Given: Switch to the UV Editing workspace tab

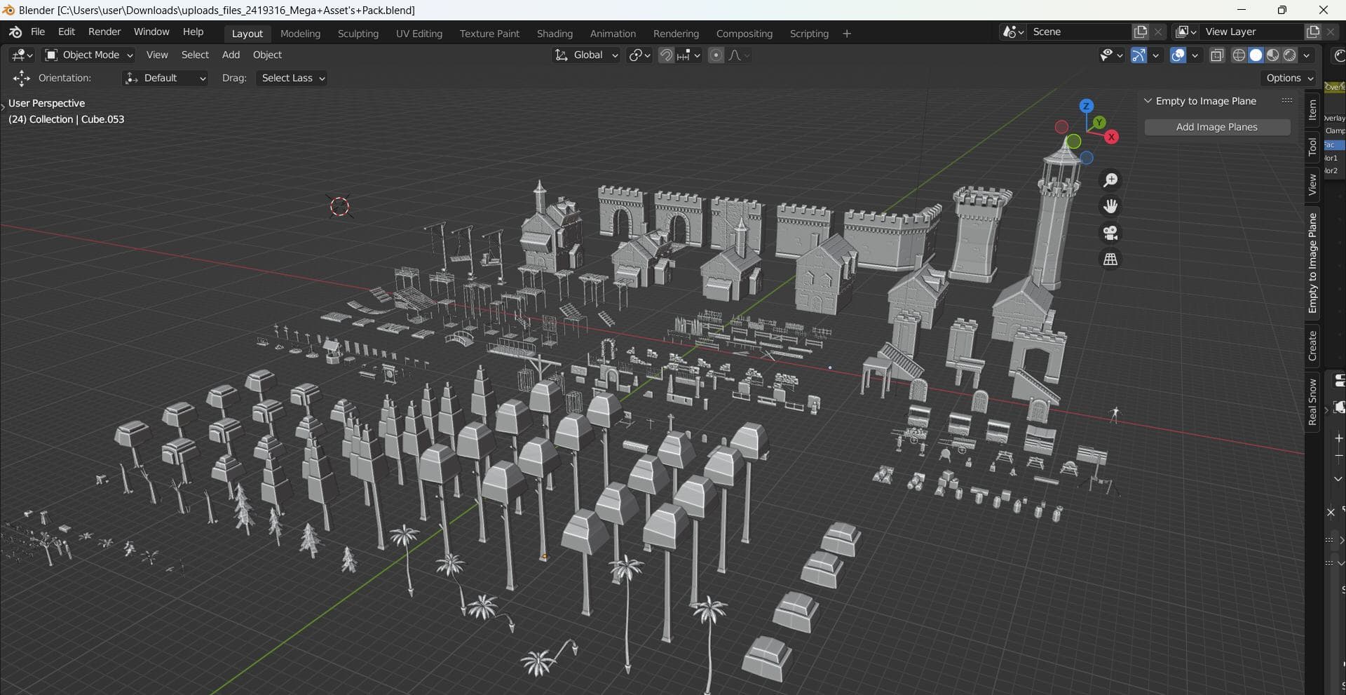Looking at the screenshot, I should click(419, 34).
